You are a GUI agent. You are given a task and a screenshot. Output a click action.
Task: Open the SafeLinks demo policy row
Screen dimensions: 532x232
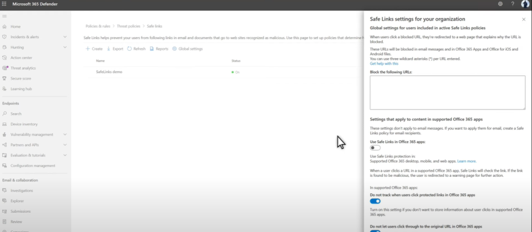[109, 72]
